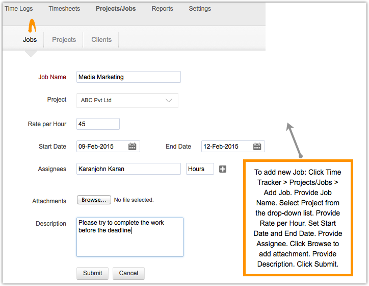The width and height of the screenshot is (369, 286).
Task: Expand the Project dropdown showing ABC Pvt Ltd
Action: [127, 101]
